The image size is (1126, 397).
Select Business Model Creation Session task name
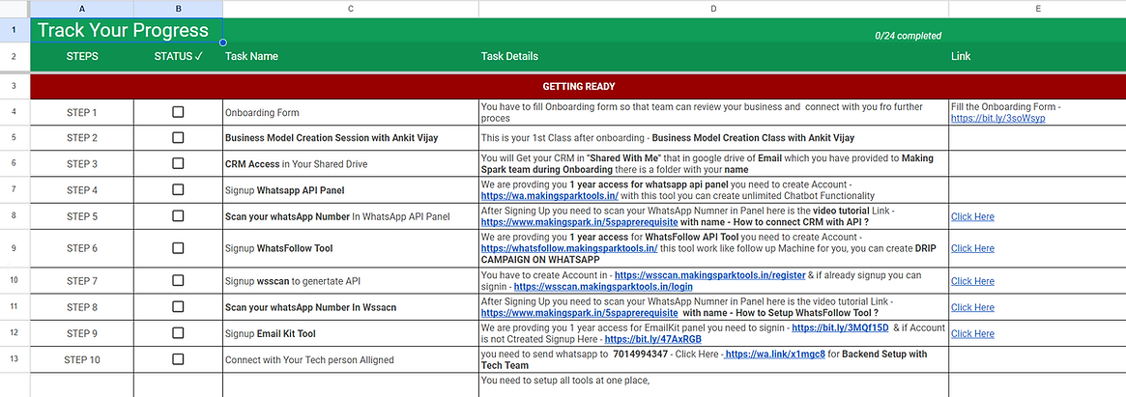pyautogui.click(x=351, y=137)
